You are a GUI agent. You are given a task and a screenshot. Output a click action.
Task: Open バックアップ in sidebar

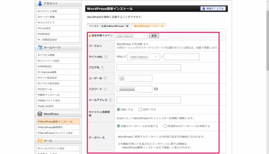coord(58,22)
